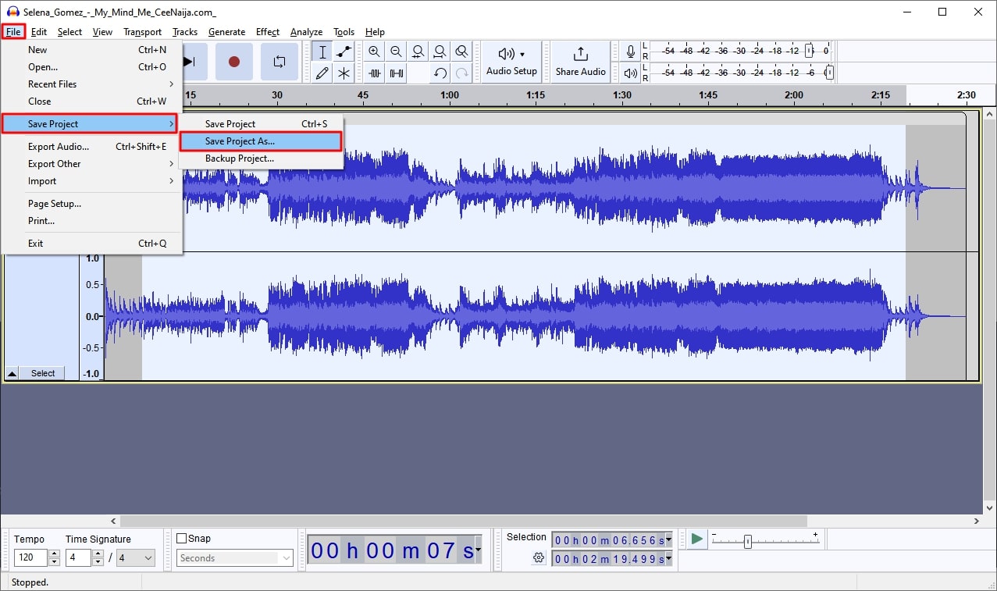Click the Record button

(x=234, y=62)
